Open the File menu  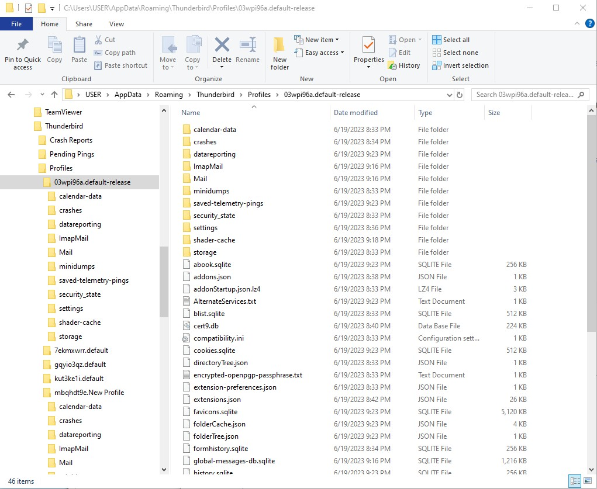coord(16,24)
